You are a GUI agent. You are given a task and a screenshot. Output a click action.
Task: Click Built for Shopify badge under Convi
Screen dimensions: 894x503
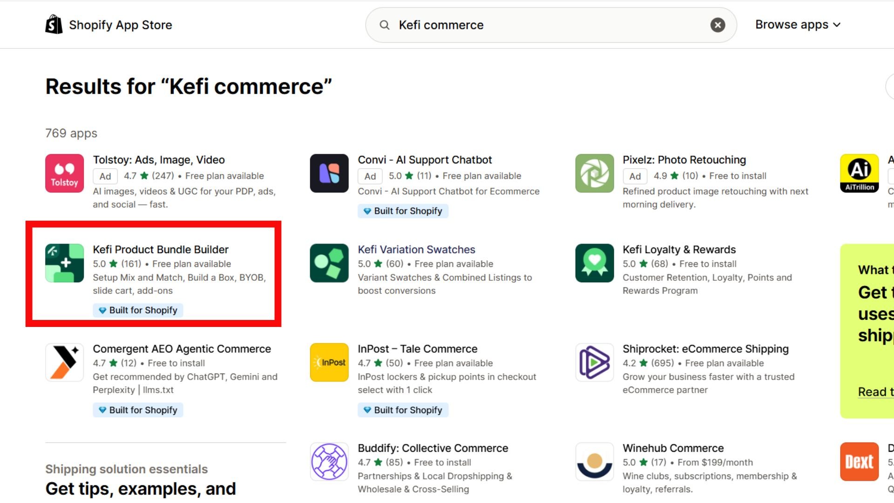[403, 211]
